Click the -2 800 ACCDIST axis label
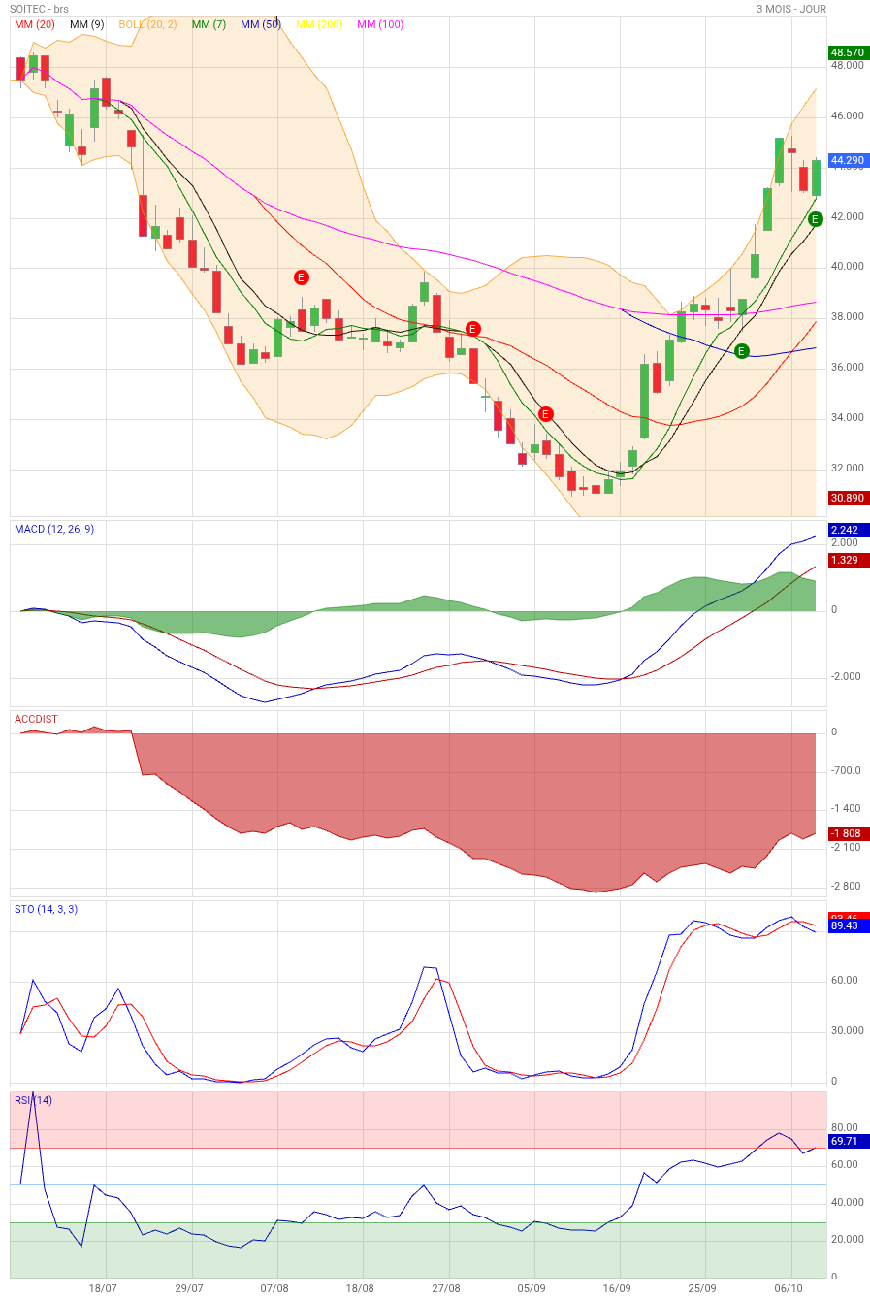 (x=846, y=887)
